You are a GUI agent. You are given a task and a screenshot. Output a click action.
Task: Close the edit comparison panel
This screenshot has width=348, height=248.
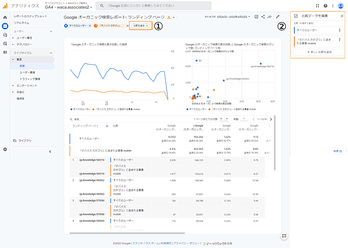[342, 16]
